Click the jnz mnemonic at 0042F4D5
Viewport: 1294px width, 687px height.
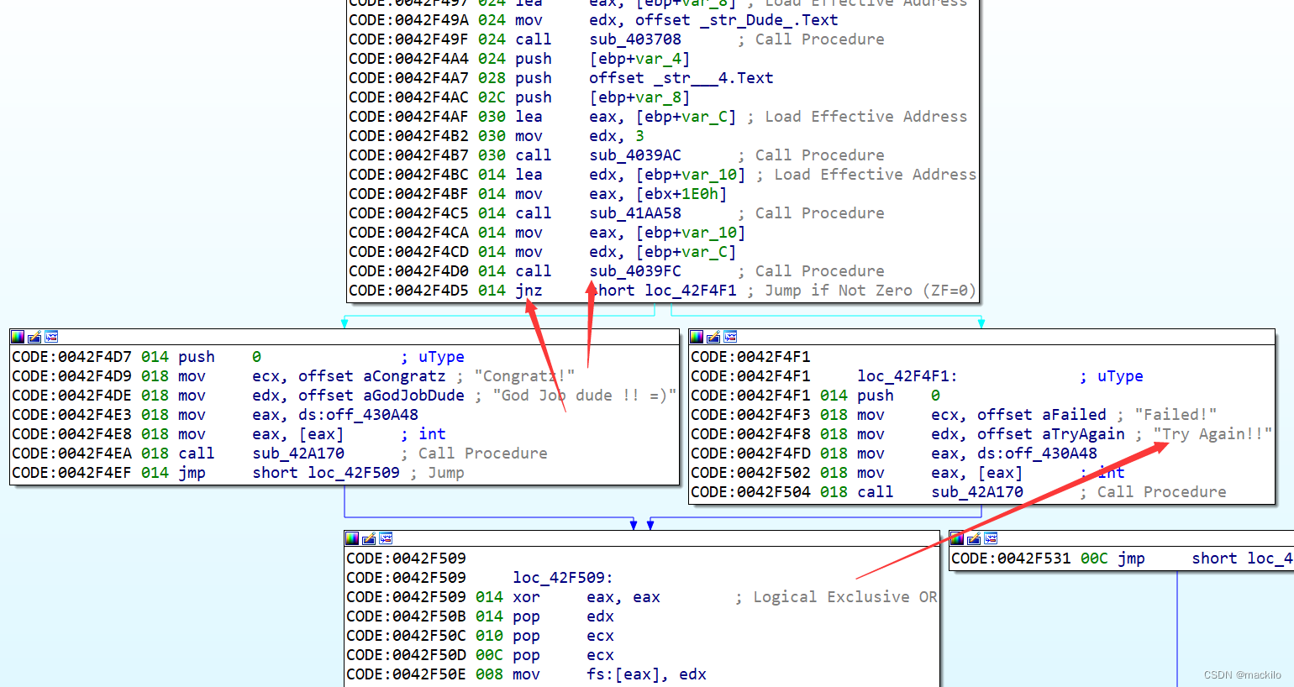(x=529, y=291)
